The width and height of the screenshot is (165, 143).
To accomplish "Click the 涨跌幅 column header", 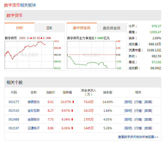I will 67,92.
